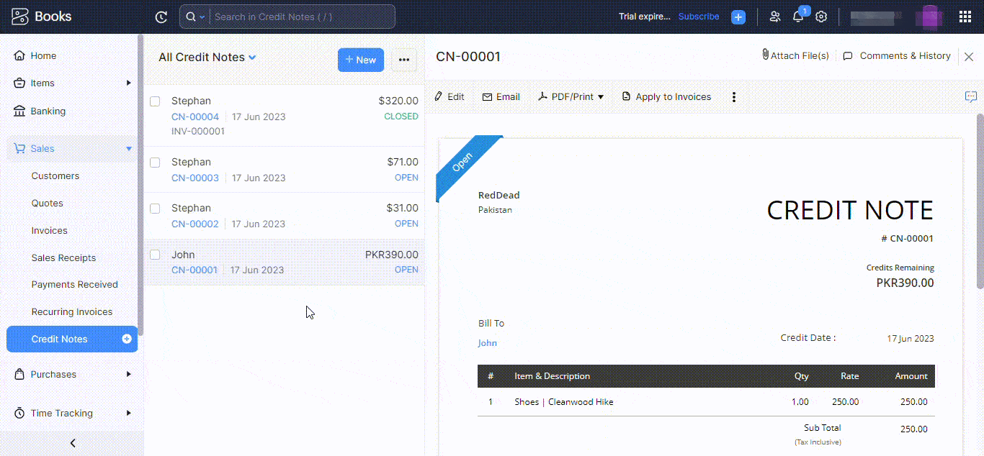Image resolution: width=984 pixels, height=456 pixels.
Task: Check the John CN-00001 checkbox
Action: [155, 255]
